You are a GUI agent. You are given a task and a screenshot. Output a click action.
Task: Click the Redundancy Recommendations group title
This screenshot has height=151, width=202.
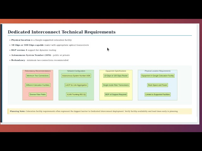click(x=38, y=71)
